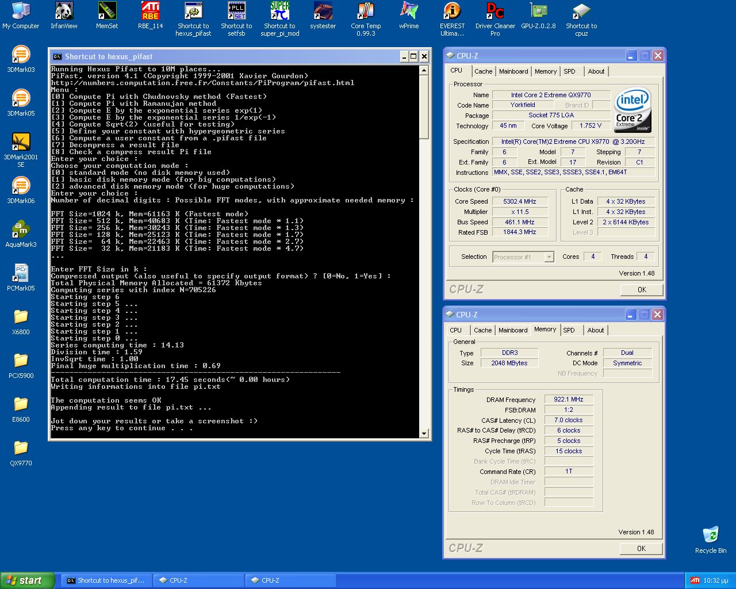Screen dimensions: 736x589
Task: Open the MemSet desktop shortcut
Action: pos(107,16)
